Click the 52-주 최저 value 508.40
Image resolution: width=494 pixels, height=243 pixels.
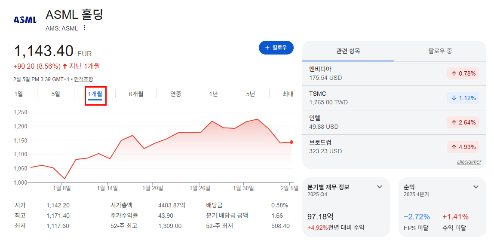(x=280, y=226)
